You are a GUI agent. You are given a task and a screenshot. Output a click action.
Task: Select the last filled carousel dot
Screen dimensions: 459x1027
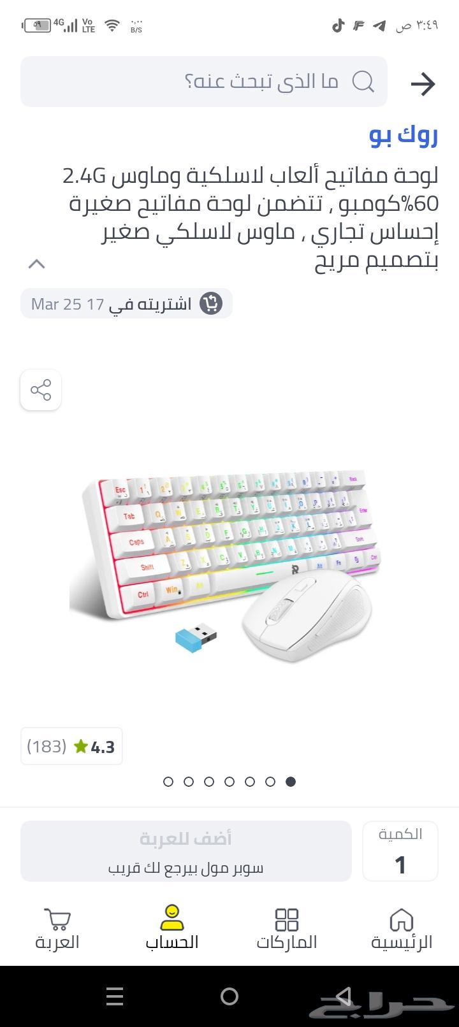click(291, 782)
